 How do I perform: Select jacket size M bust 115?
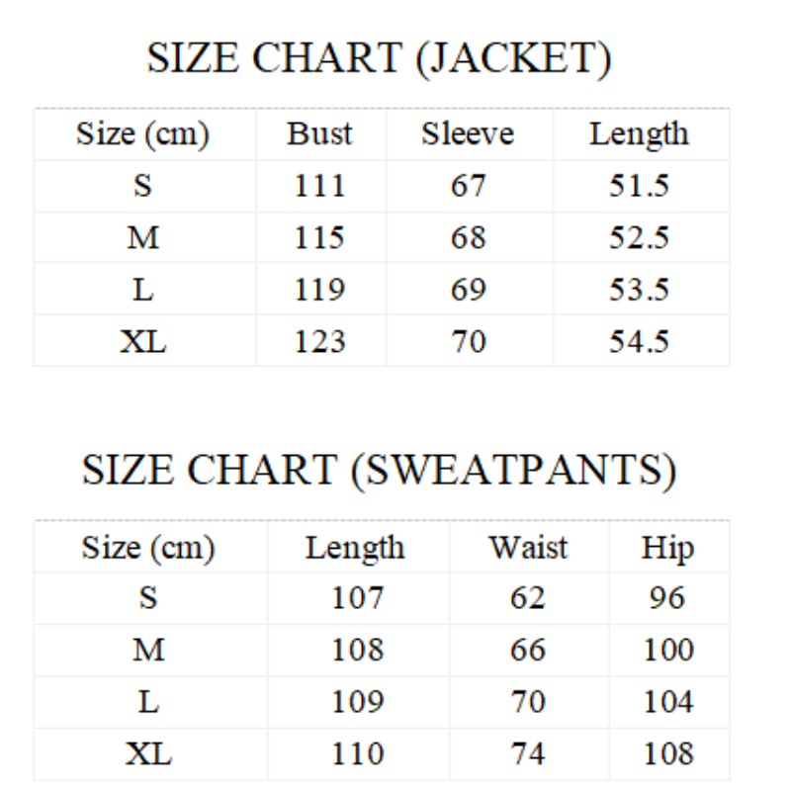point(319,237)
